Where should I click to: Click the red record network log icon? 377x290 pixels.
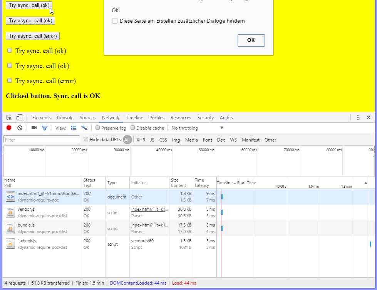click(x=9, y=128)
